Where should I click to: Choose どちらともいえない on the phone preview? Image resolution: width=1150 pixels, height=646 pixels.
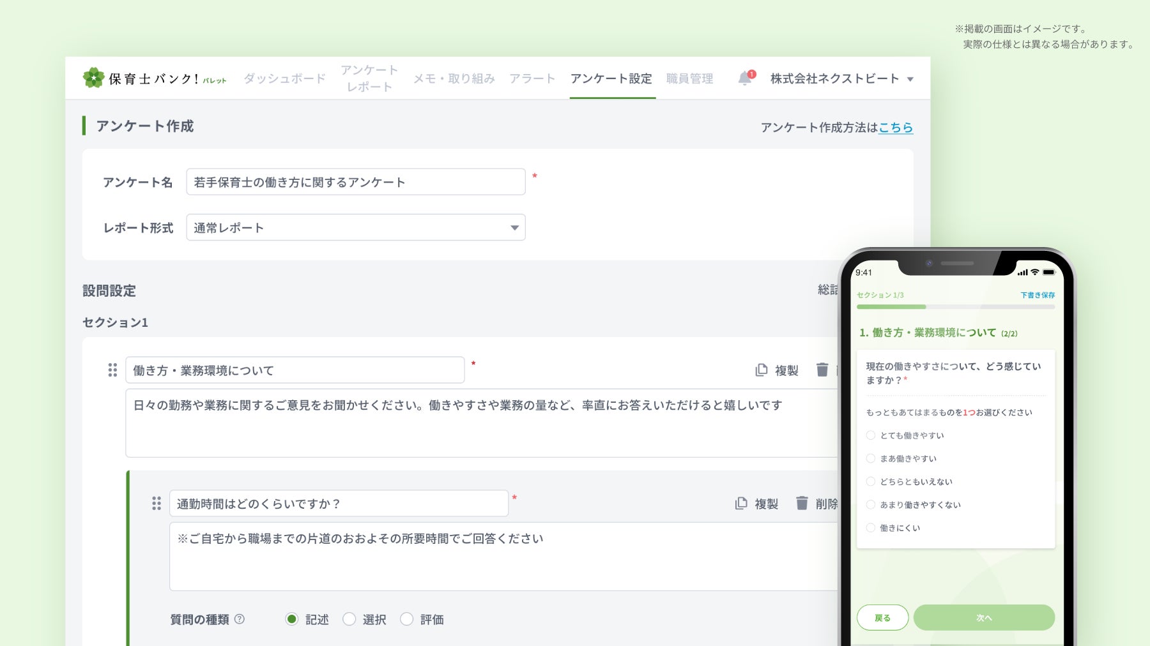870,481
